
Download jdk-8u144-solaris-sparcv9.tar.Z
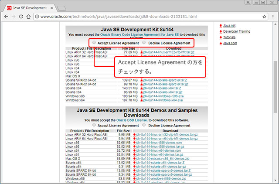(x=165, y=80)
